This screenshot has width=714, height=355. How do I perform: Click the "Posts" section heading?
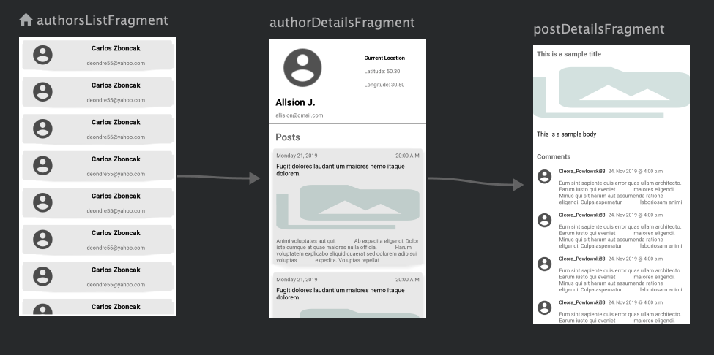(288, 137)
